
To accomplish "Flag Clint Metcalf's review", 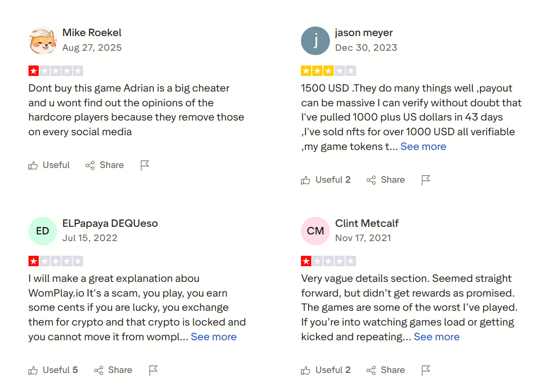I will [x=426, y=370].
